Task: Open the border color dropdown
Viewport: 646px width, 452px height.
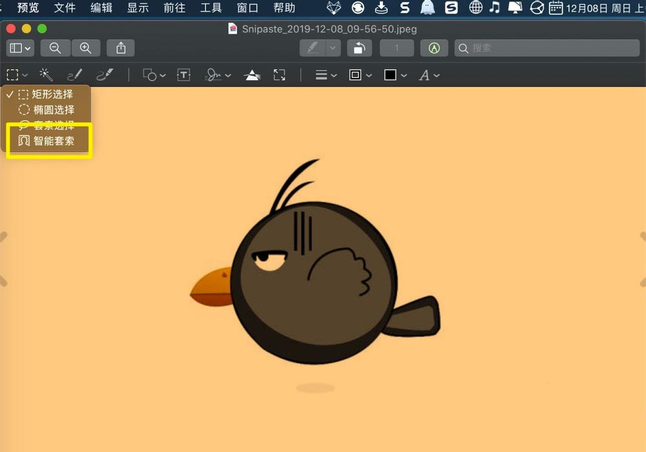Action: [360, 75]
